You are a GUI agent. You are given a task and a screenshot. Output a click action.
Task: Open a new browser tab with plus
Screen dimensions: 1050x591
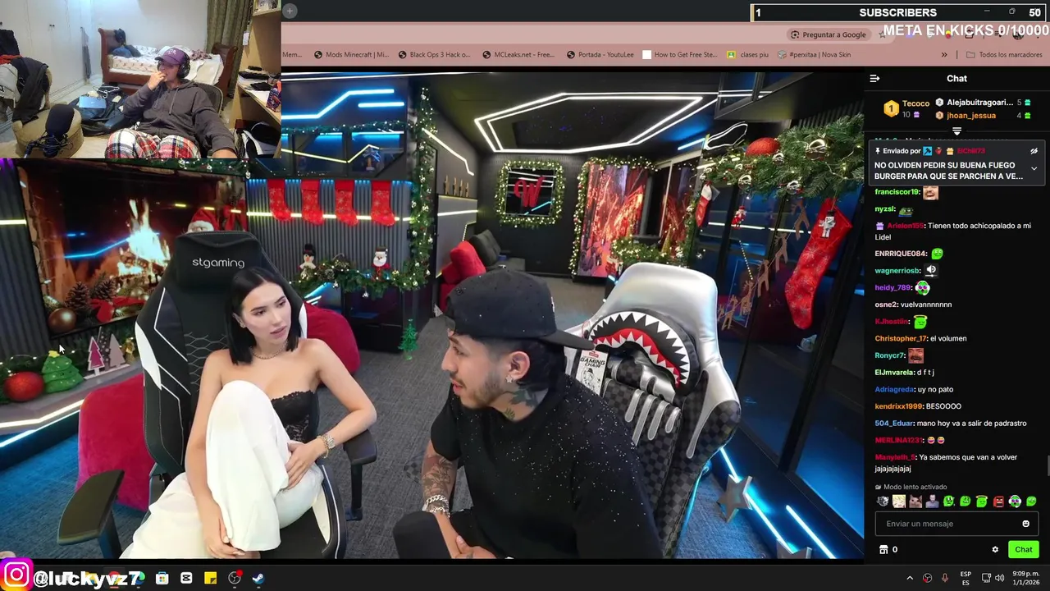point(290,11)
